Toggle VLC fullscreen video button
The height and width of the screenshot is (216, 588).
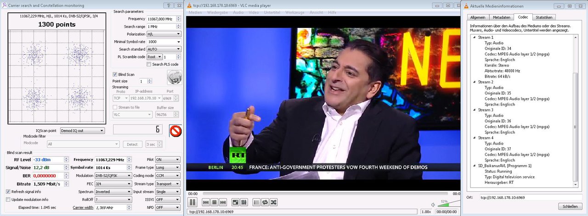(235, 202)
